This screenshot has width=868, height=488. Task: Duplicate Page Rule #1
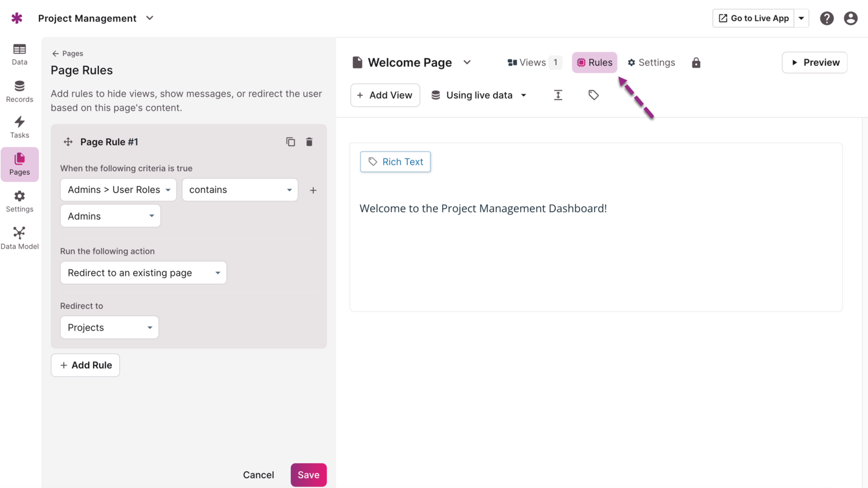[x=290, y=142]
